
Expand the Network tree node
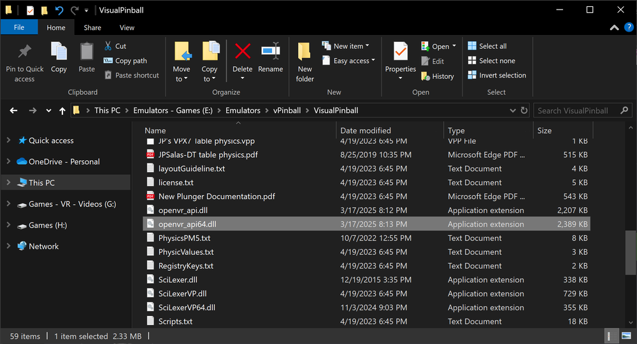(8, 246)
